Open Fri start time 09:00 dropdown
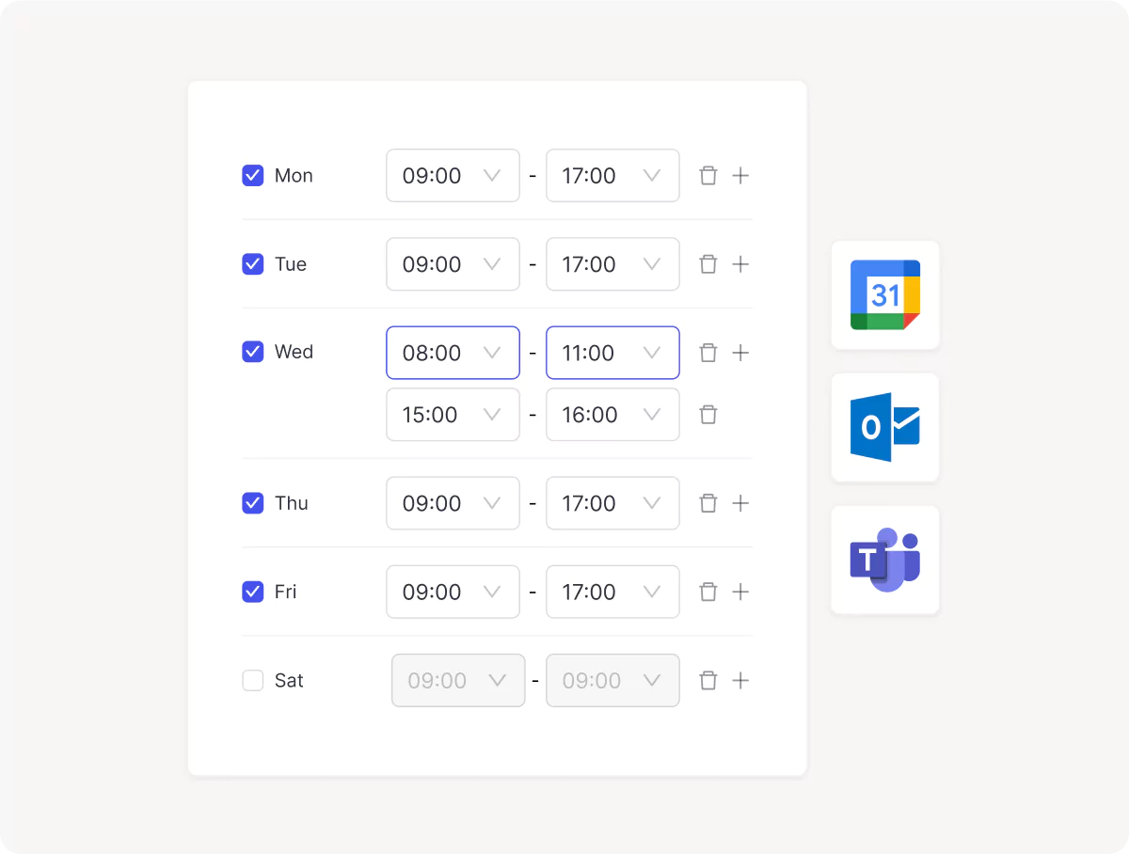The image size is (1129, 854). pos(453,592)
